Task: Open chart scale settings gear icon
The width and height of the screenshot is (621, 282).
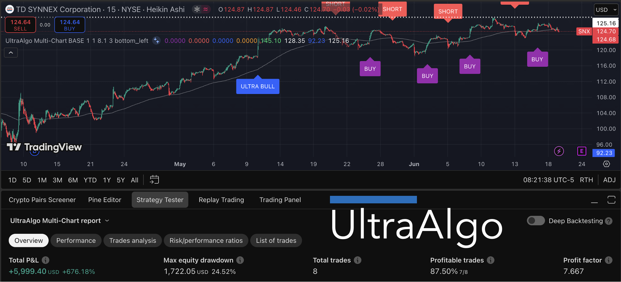Action: (607, 164)
